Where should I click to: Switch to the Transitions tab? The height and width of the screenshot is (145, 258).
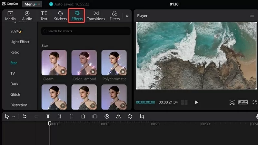point(96,15)
